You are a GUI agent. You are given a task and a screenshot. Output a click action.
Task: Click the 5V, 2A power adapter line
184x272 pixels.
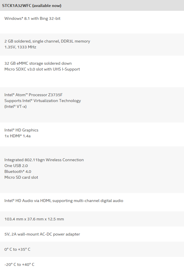click(42, 234)
